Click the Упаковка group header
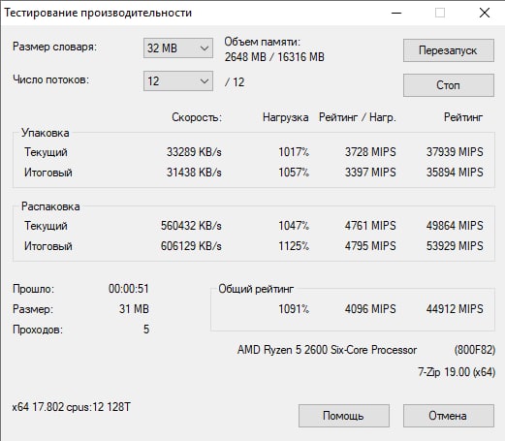 [x=46, y=133]
